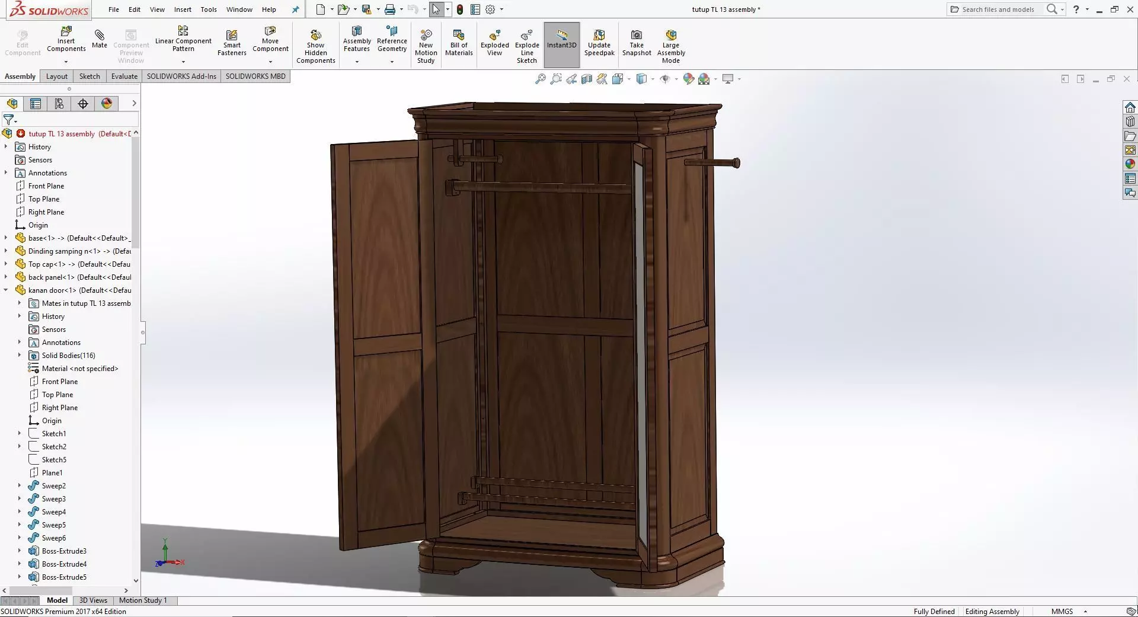1138x617 pixels.
Task: Click the MMGS unit system button
Action: (x=1062, y=611)
